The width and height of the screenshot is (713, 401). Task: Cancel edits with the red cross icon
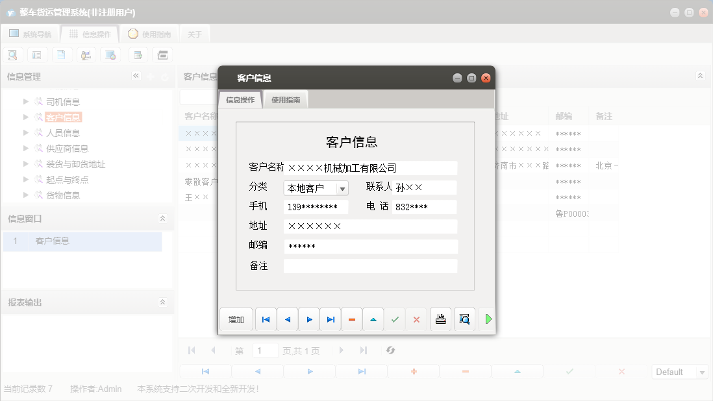tap(416, 319)
